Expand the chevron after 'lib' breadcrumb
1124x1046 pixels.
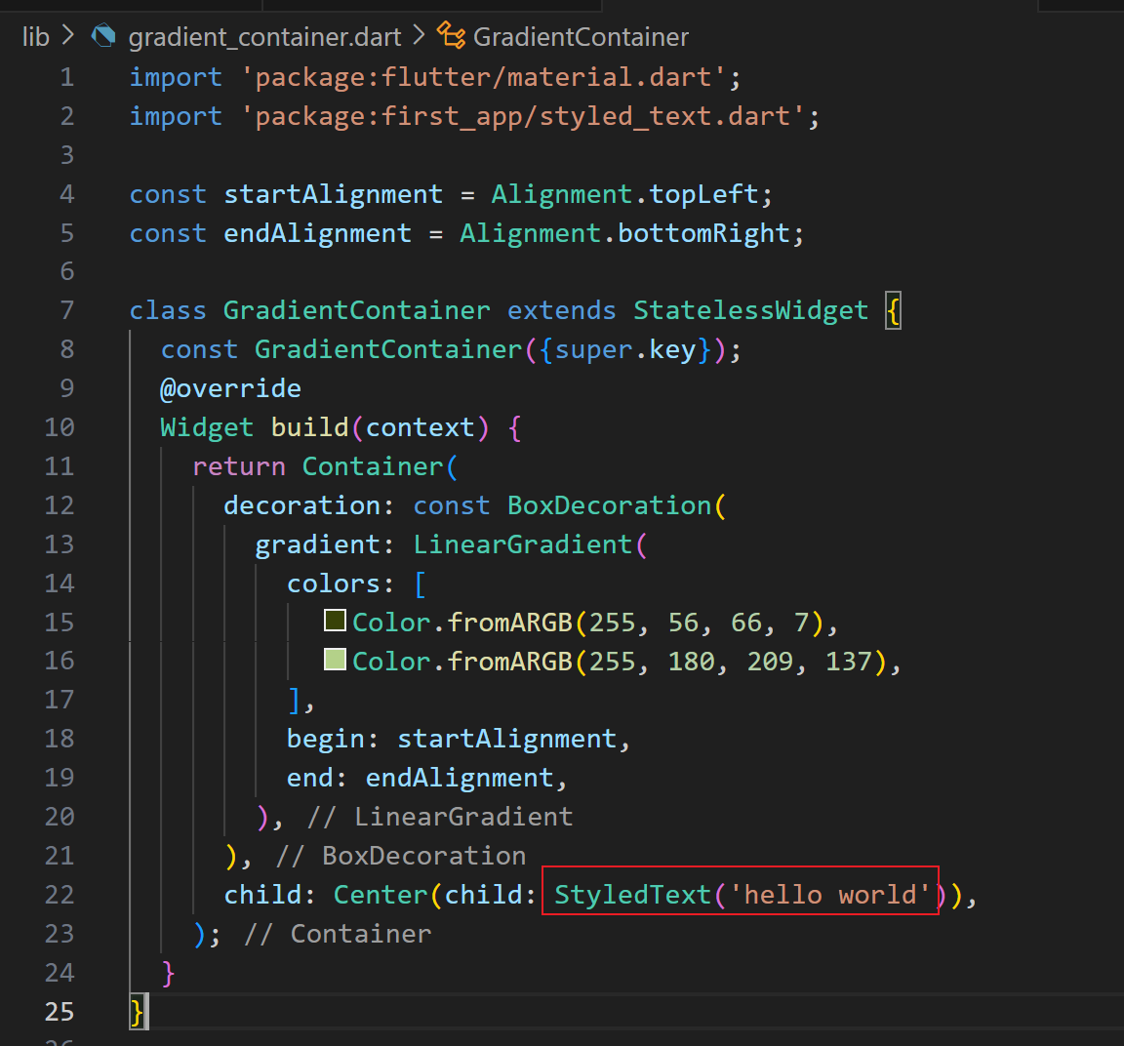pos(69,35)
